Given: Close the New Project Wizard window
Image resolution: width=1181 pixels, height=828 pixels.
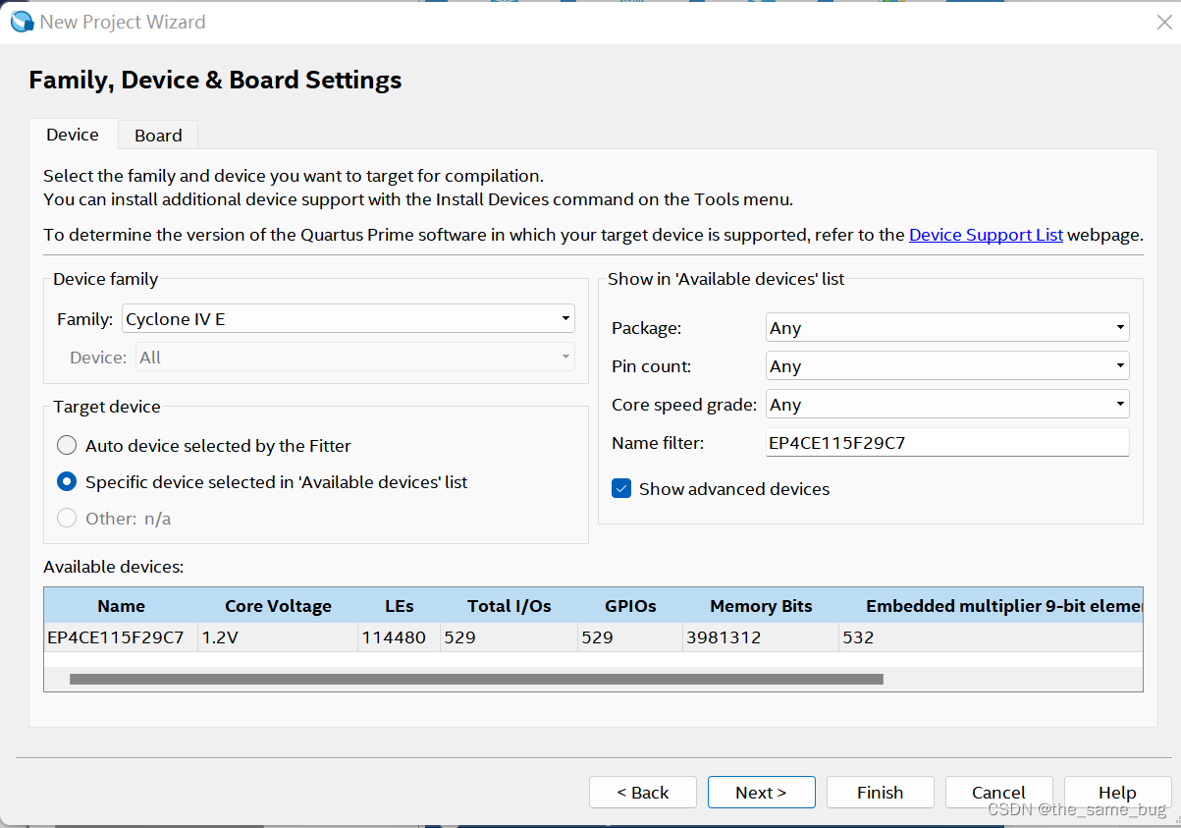Looking at the screenshot, I should [x=1163, y=22].
